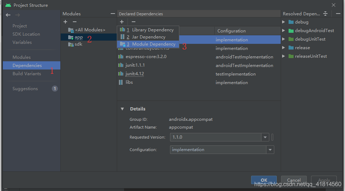
Task: Open the Build Variants section
Action: pos(27,74)
